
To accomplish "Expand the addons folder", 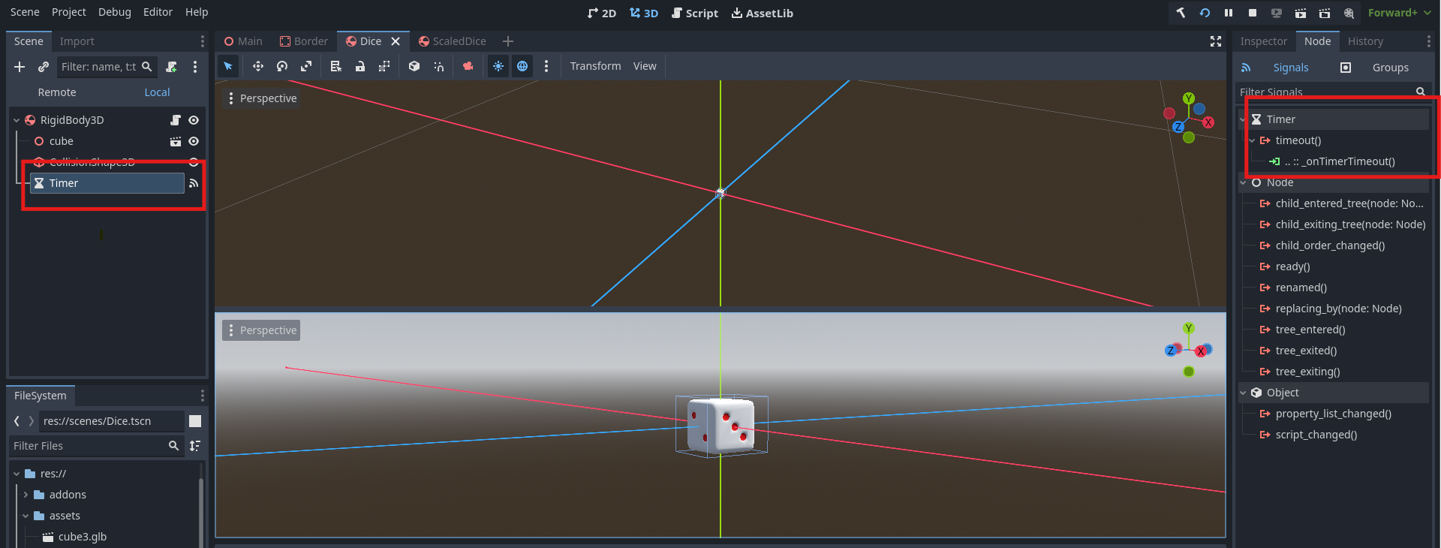I will pyautogui.click(x=26, y=495).
